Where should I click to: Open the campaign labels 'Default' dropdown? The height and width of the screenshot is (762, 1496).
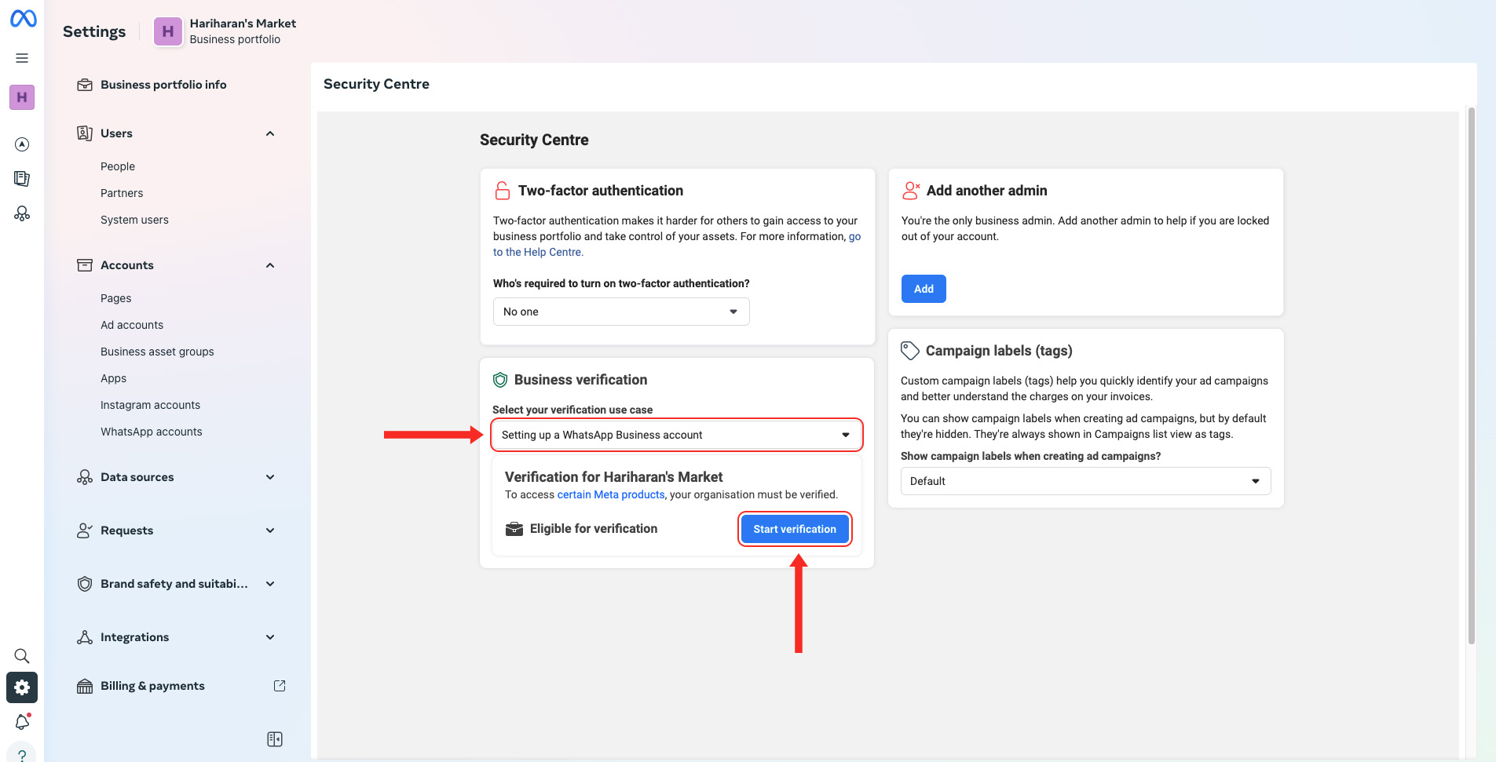1085,481
